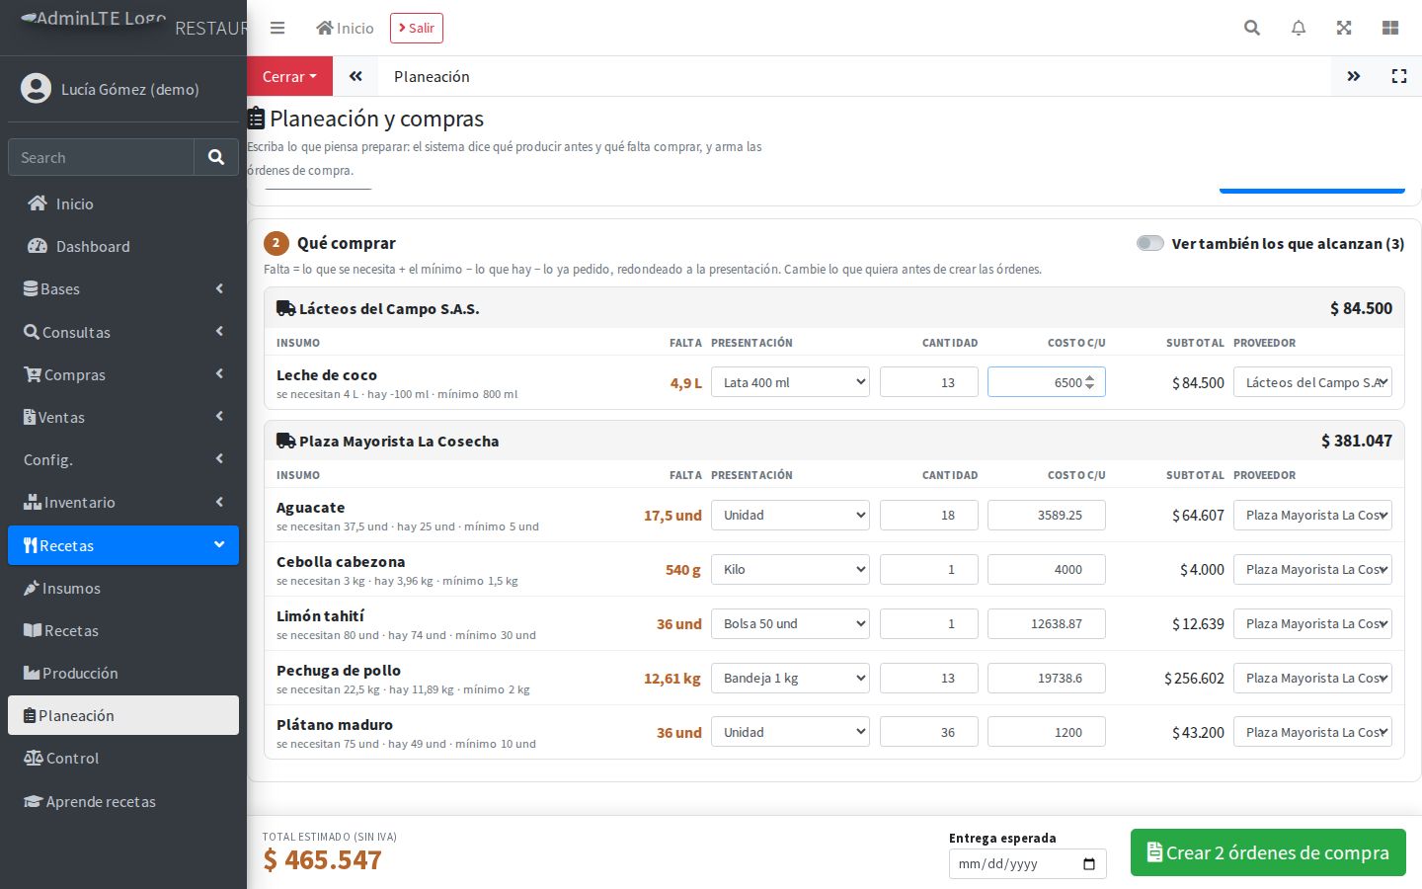This screenshot has height=889, width=1422.
Task: Expand the Inventario sidebar menu
Action: point(123,502)
